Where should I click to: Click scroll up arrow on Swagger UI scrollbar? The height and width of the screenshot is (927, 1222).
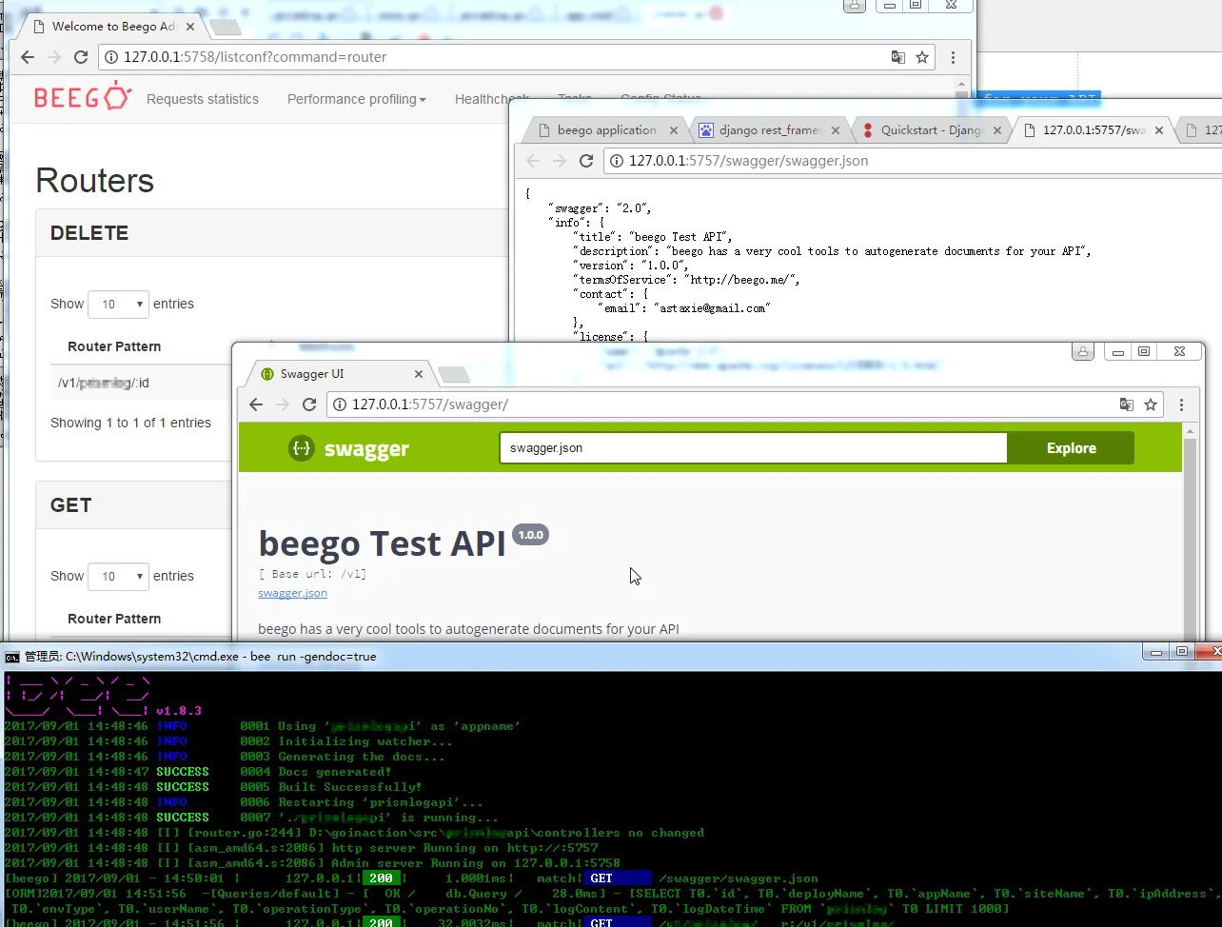pyautogui.click(x=1189, y=431)
